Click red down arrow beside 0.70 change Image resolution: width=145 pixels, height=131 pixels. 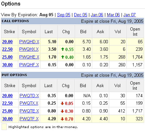(x=62, y=119)
